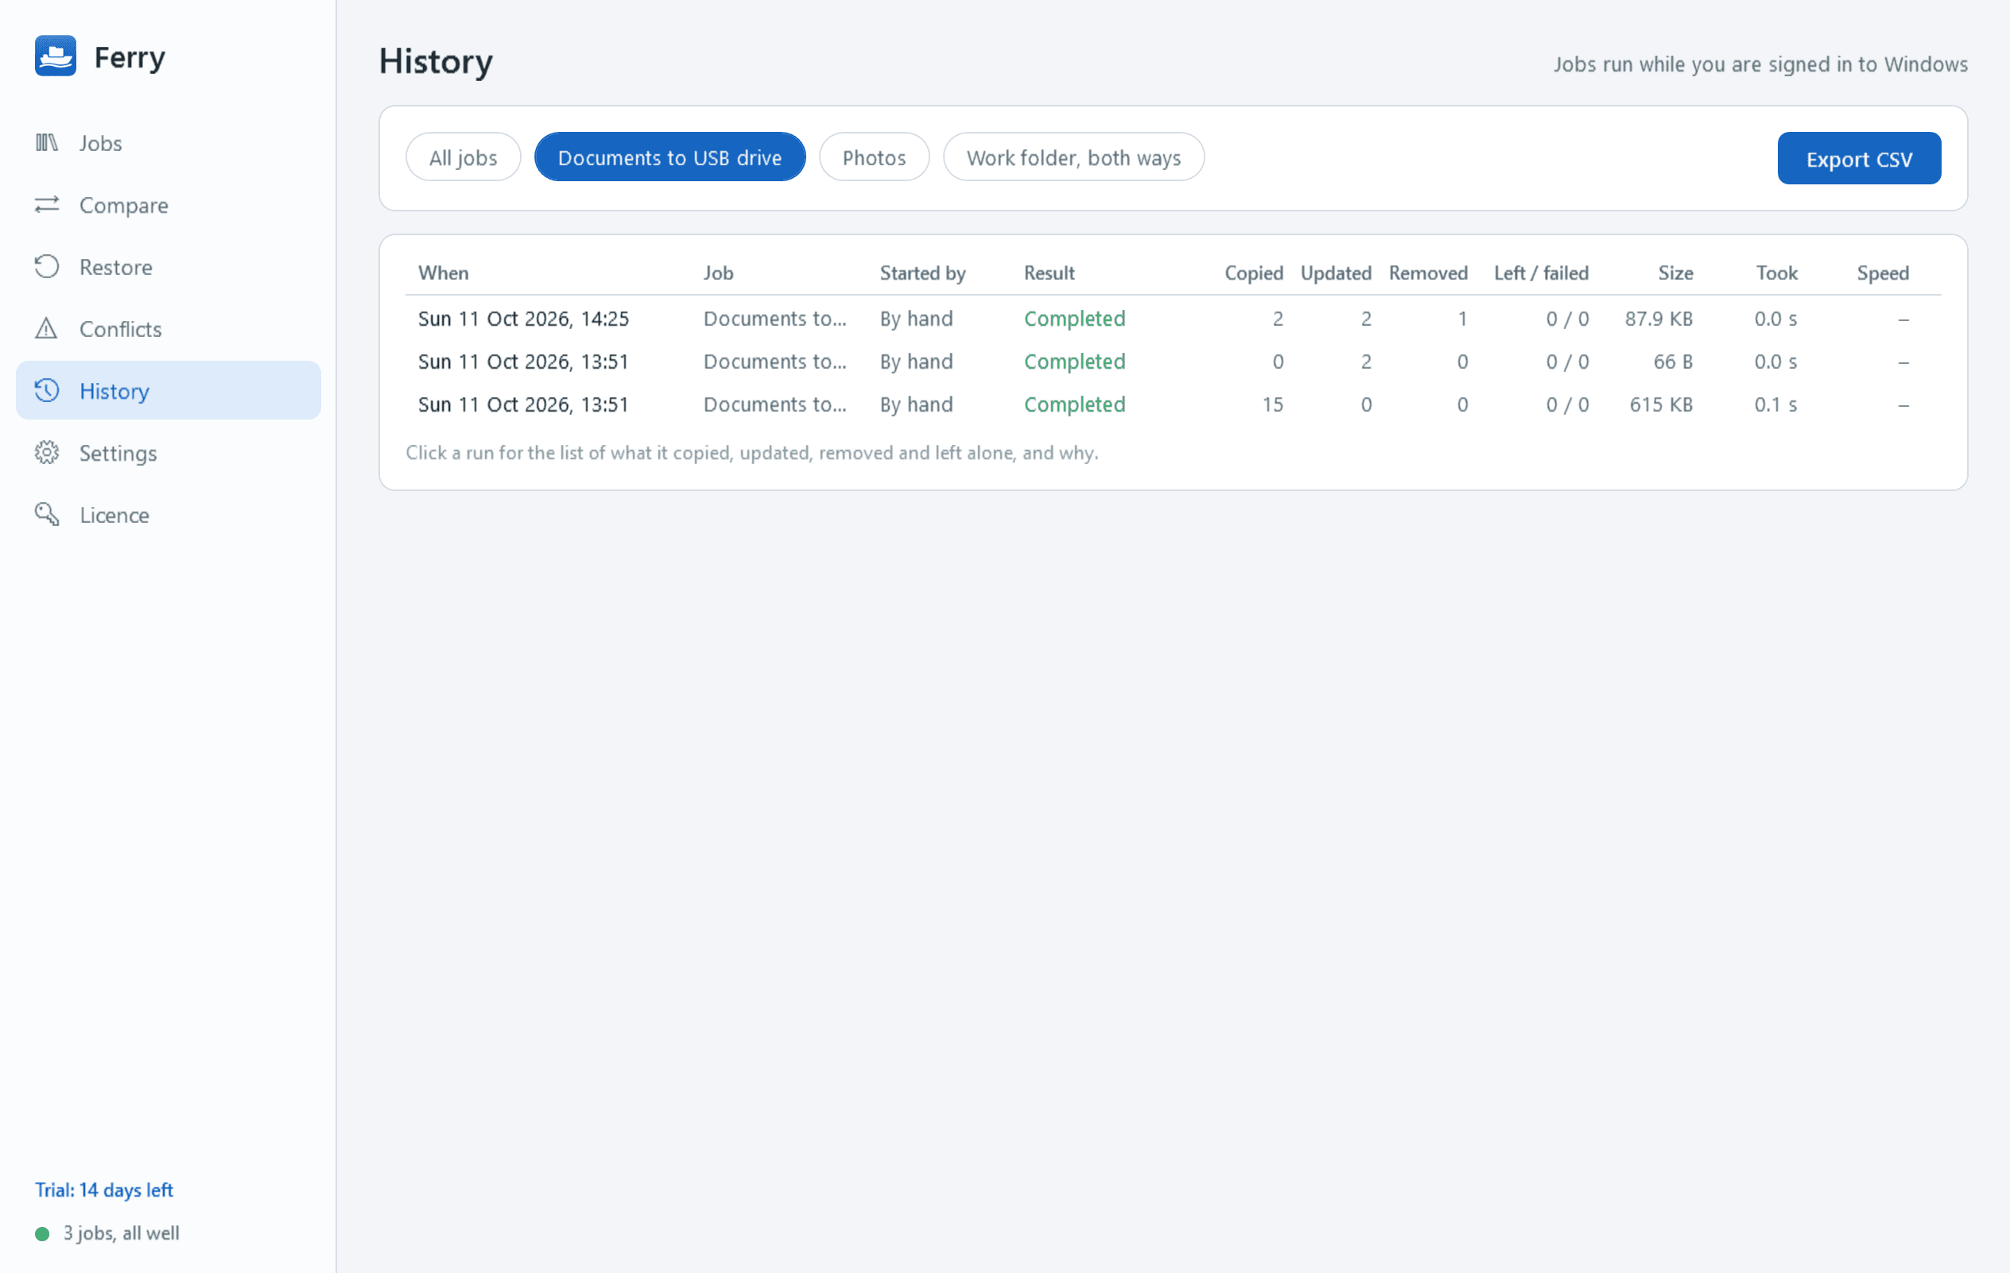Select the All jobs filter pill

(464, 157)
